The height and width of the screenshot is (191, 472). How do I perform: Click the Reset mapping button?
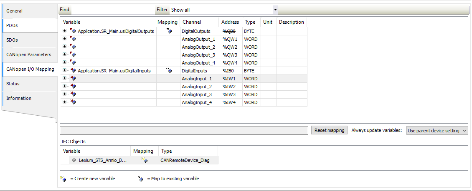coord(329,130)
